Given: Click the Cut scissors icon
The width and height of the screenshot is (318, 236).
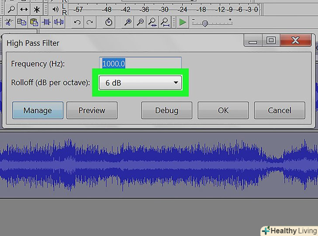Looking at the screenshot, I should tap(8, 22).
